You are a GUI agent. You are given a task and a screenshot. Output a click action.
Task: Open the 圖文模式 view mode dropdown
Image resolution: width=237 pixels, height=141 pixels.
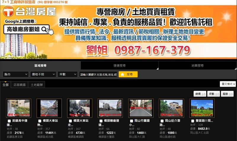tap(228, 84)
